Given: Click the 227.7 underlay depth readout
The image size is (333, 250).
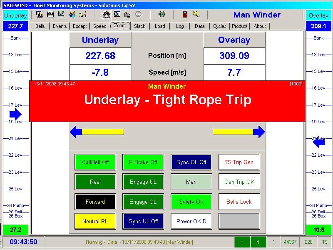Looking at the screenshot, I should point(16,26).
